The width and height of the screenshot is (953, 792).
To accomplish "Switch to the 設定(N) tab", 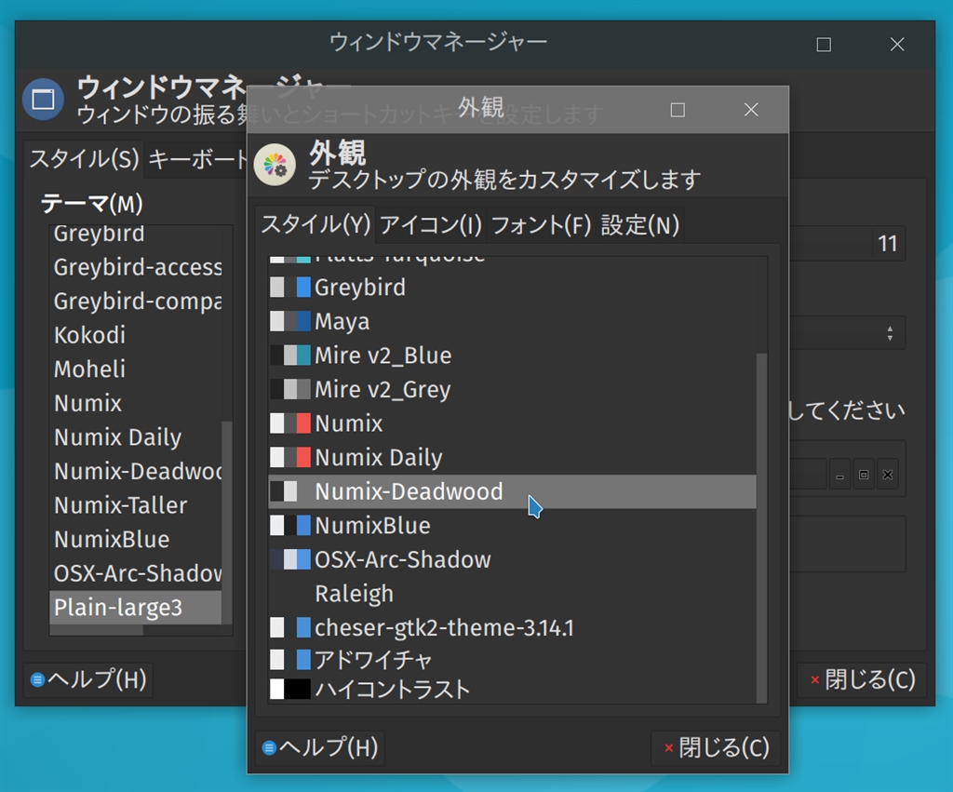I will tap(639, 225).
